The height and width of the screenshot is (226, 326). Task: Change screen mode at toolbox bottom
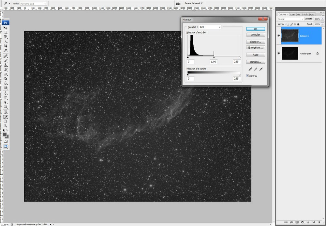pyautogui.click(x=6, y=146)
